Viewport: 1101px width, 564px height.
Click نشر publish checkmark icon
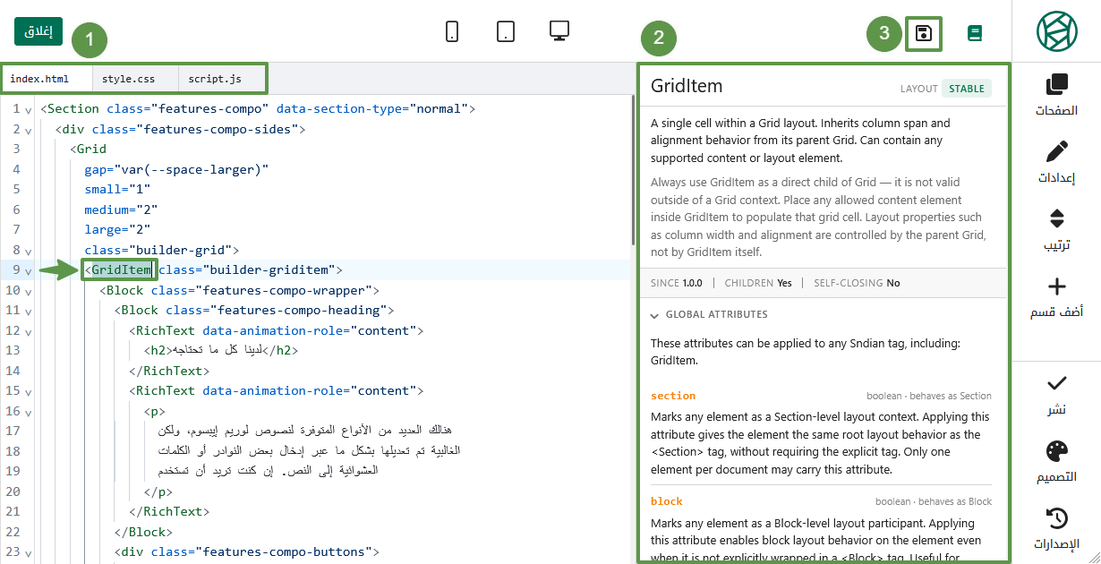(x=1057, y=383)
